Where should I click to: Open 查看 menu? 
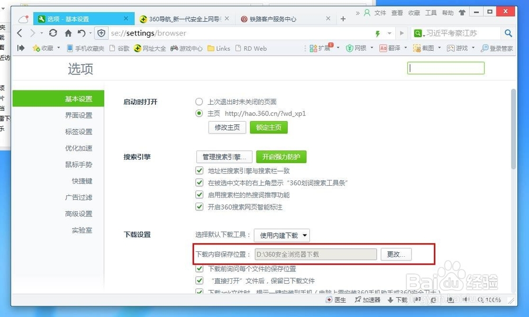pos(397,13)
